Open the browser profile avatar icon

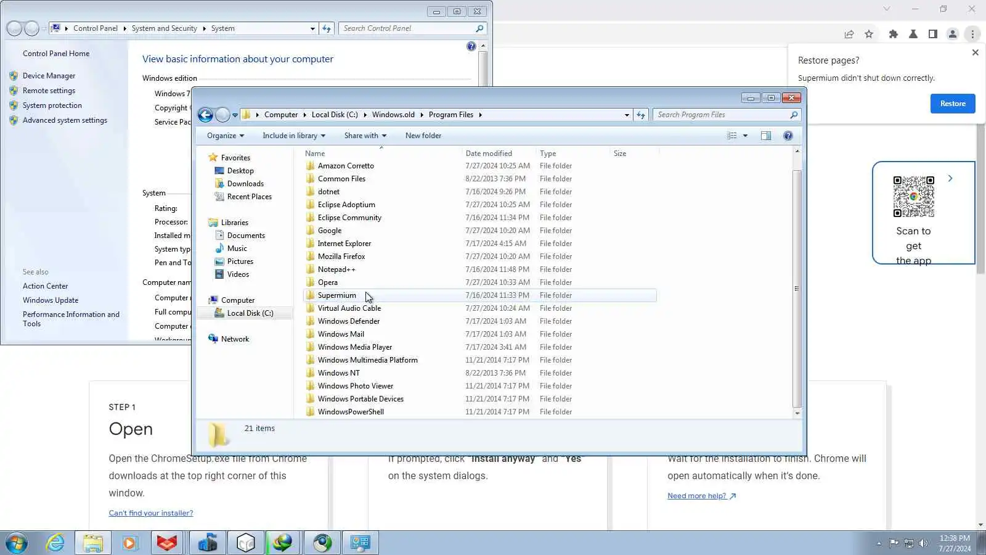953,34
